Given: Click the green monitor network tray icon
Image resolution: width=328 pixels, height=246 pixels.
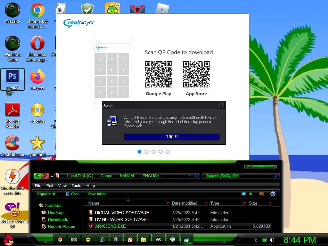Looking at the screenshot, I should tap(264, 240).
